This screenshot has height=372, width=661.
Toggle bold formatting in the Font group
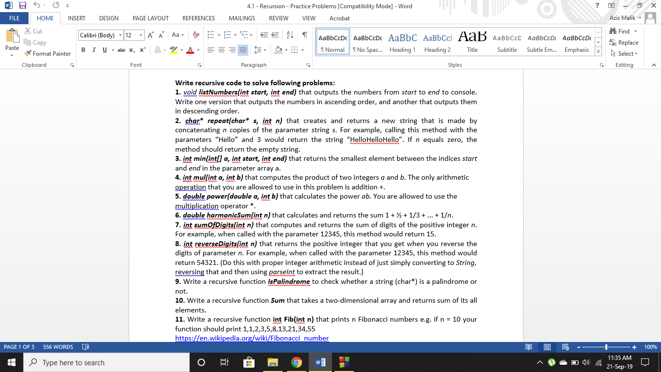tap(83, 50)
